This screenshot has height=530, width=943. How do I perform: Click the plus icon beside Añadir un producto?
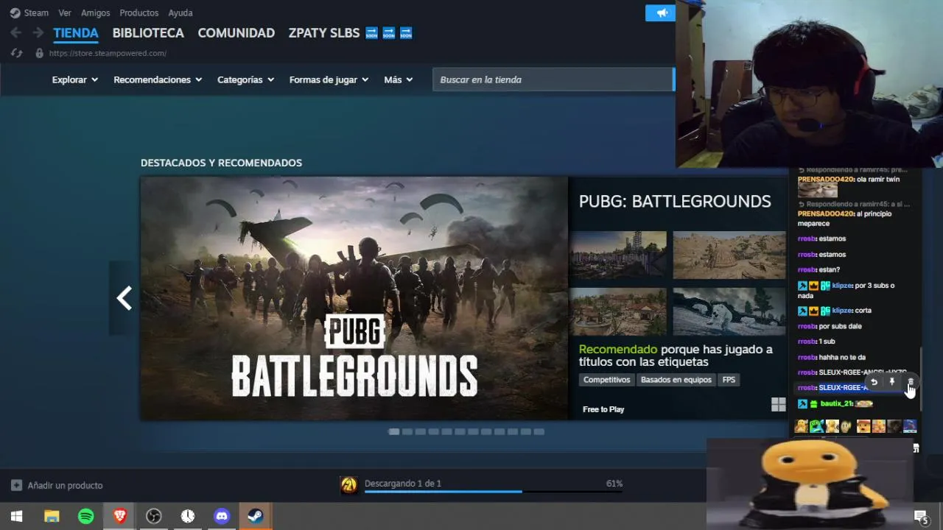click(x=16, y=485)
